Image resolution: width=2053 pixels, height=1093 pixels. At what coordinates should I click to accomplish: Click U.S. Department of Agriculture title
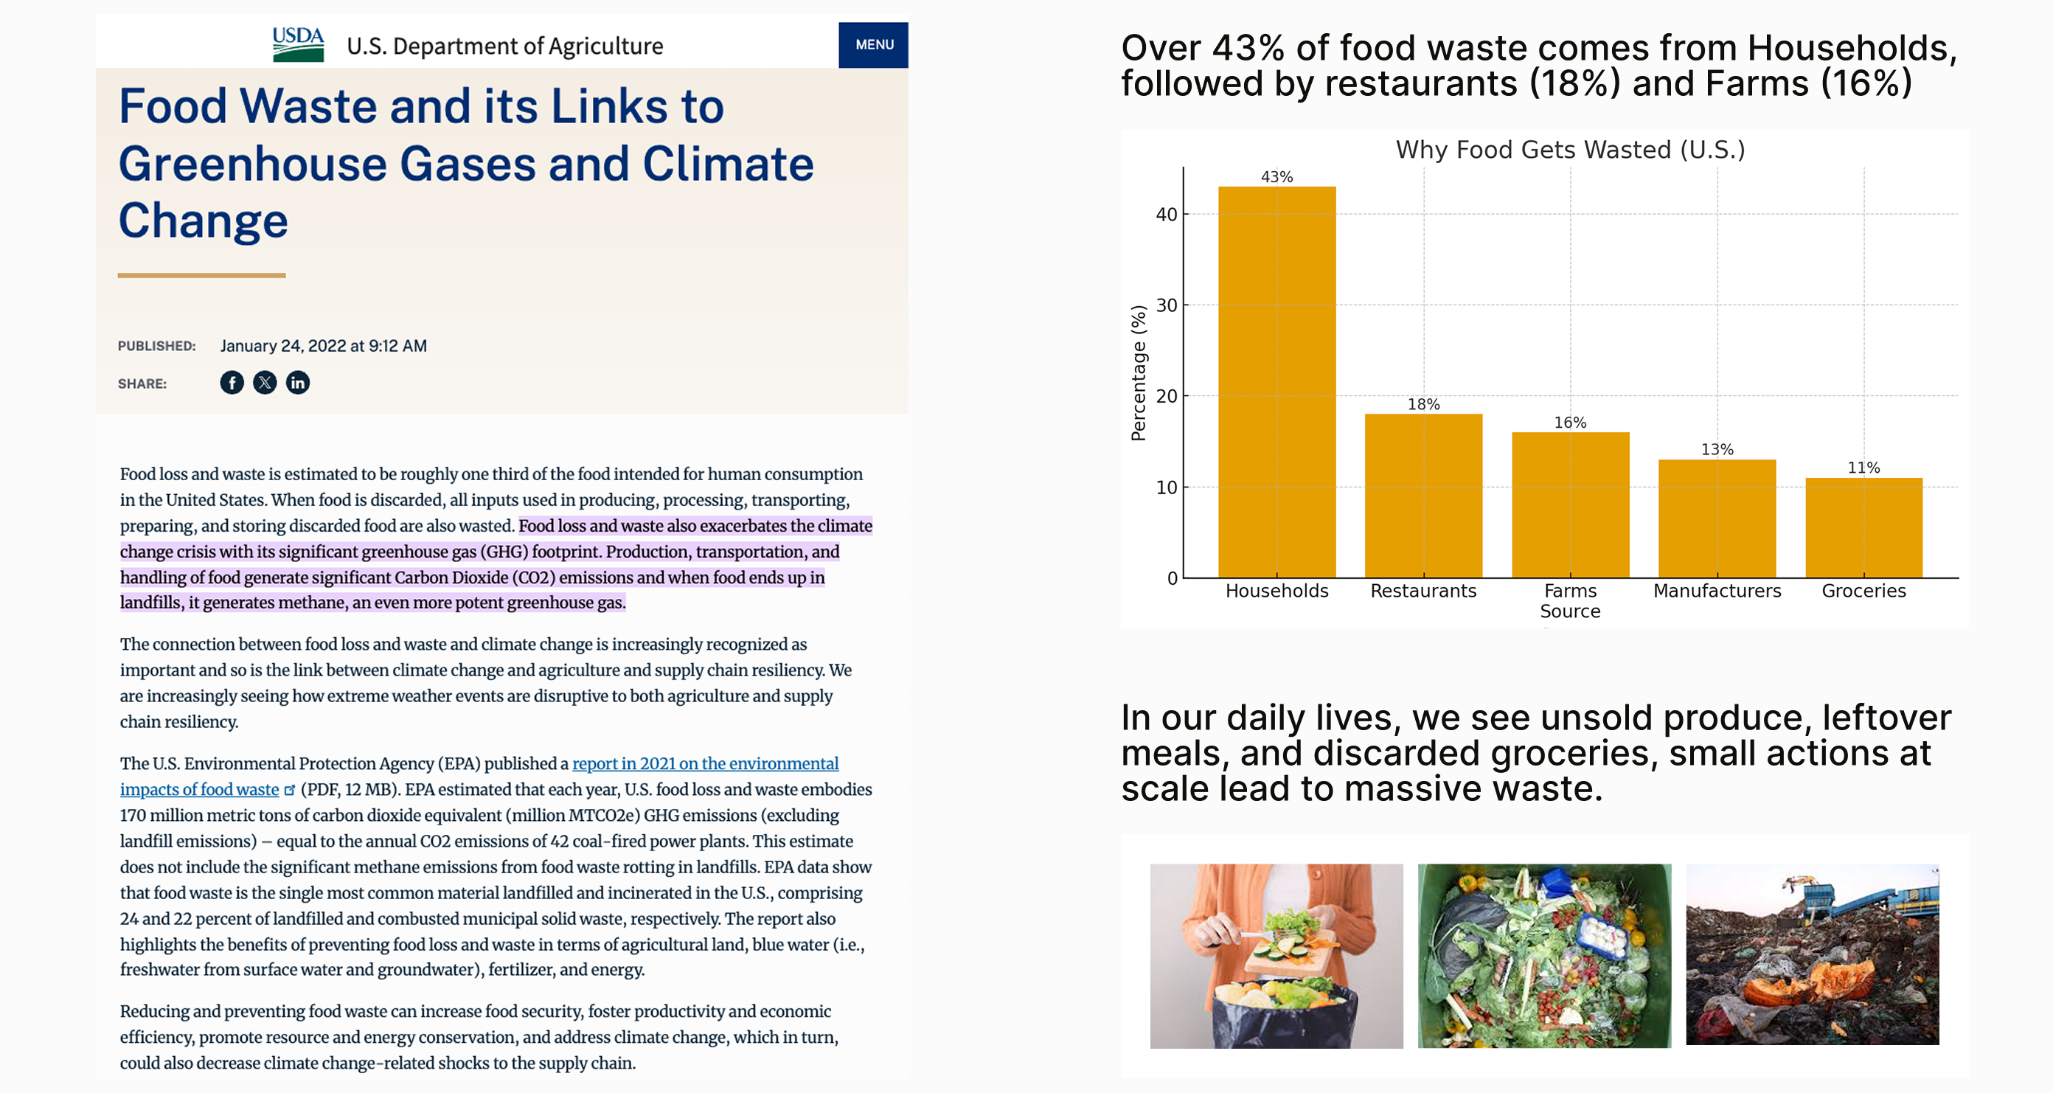point(504,46)
